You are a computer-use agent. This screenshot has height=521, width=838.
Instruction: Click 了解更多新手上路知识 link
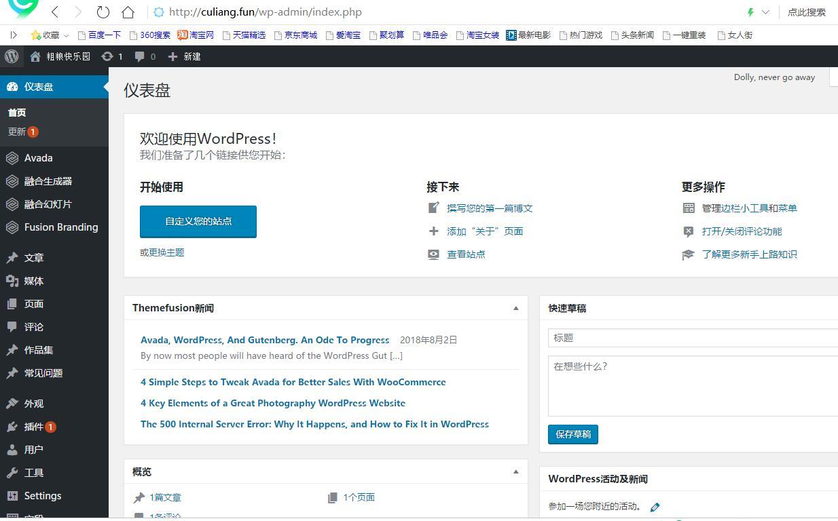click(750, 254)
